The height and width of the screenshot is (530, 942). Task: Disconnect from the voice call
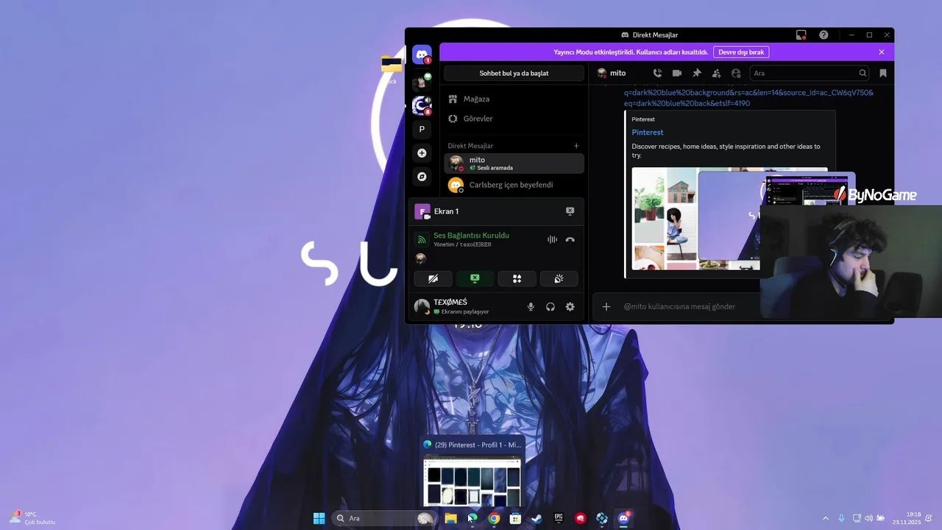[x=570, y=239]
